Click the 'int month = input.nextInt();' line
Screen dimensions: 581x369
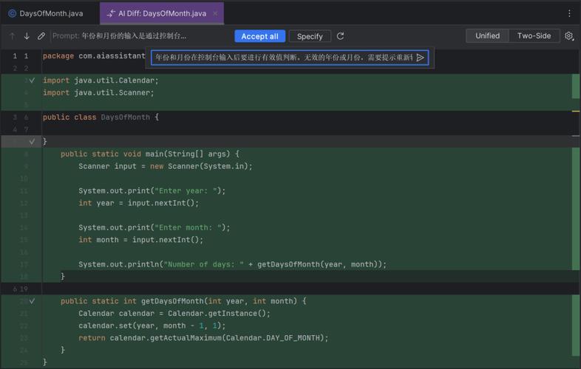click(140, 239)
